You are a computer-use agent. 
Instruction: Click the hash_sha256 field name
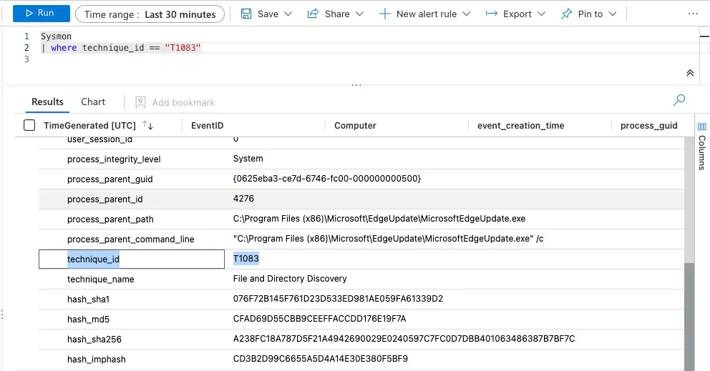[x=94, y=339]
